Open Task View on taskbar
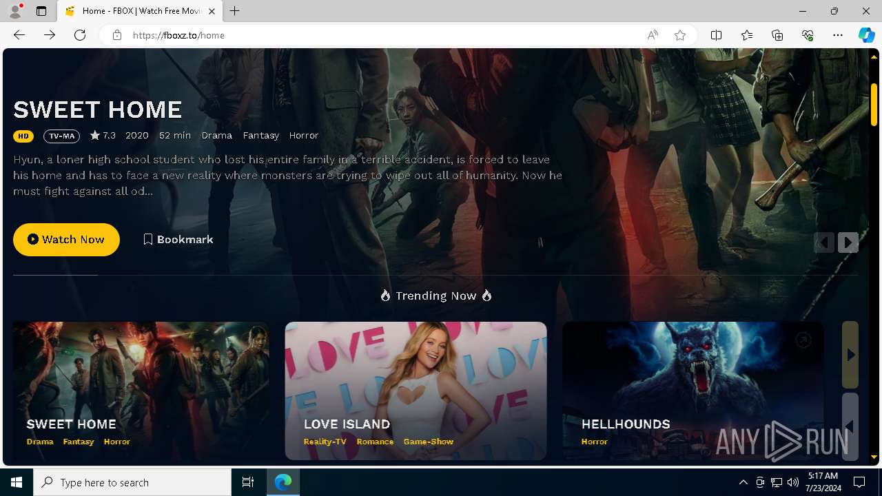This screenshot has height=496, width=882. tap(248, 482)
